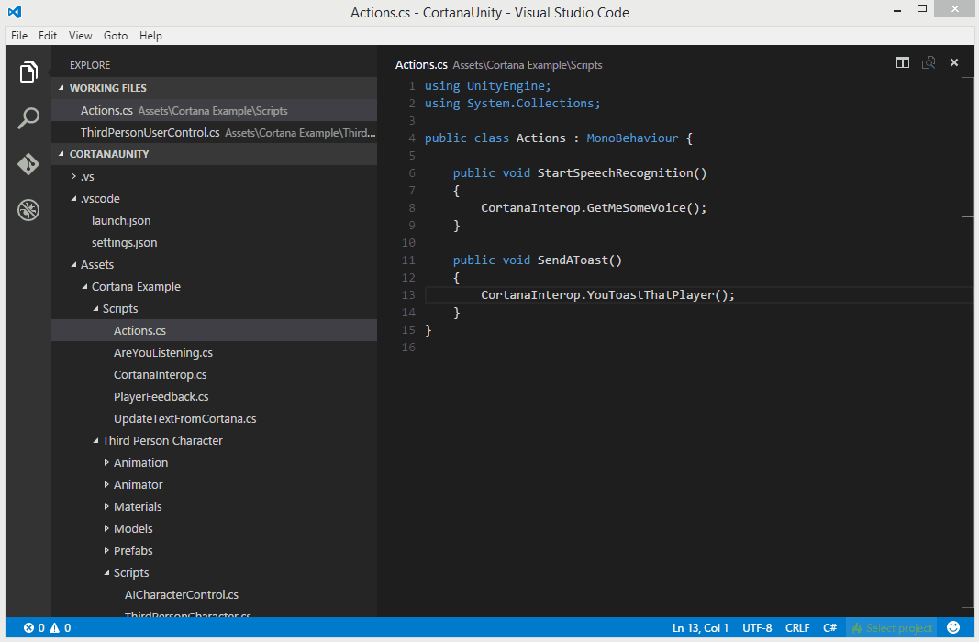This screenshot has height=642, width=979.
Task: Expand the Animator folder
Action: (x=106, y=485)
